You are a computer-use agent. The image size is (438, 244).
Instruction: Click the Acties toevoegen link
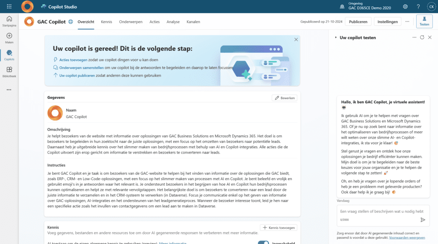pos(73,60)
